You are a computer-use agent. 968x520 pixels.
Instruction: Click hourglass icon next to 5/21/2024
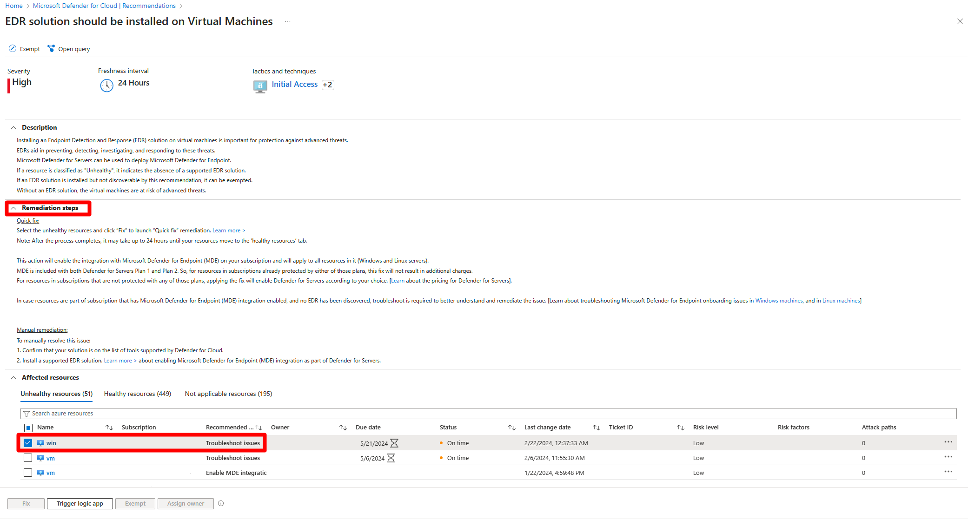tap(394, 443)
